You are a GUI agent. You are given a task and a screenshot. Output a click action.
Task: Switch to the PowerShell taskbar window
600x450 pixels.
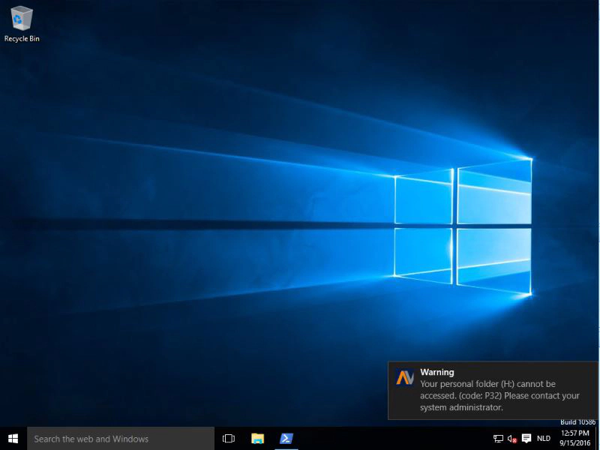point(286,439)
